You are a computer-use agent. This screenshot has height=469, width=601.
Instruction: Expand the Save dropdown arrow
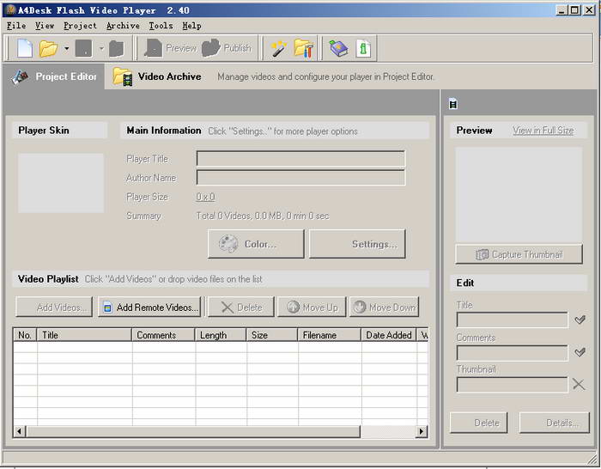[x=101, y=49]
